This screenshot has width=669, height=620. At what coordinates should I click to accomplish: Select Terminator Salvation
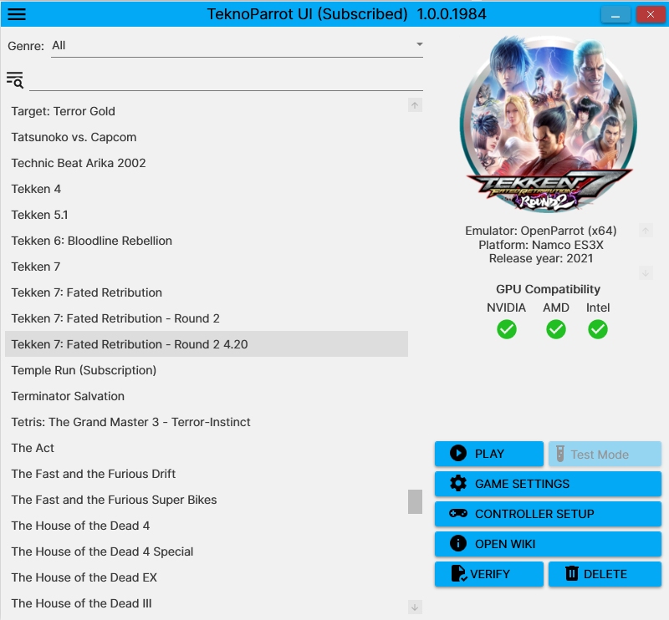[207, 396]
